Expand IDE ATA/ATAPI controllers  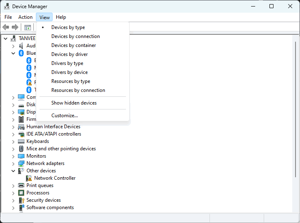[13, 134]
